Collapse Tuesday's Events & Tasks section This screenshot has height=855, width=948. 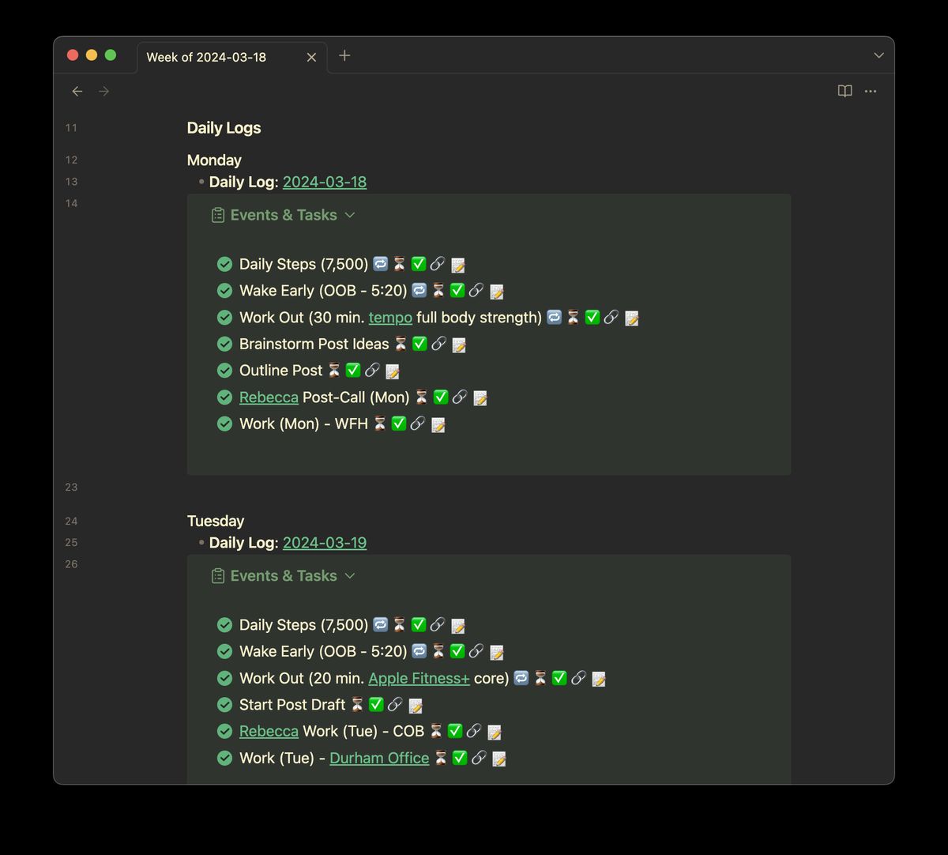[351, 575]
